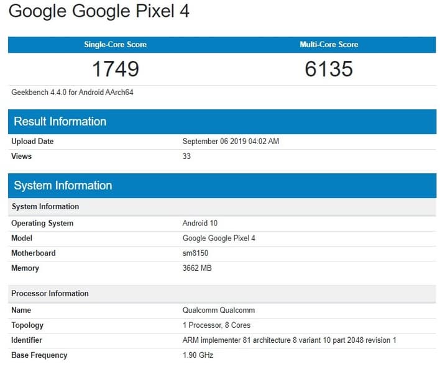Click the September 06 2019 upload timestamp
This screenshot has height=372, width=440.
pos(231,141)
